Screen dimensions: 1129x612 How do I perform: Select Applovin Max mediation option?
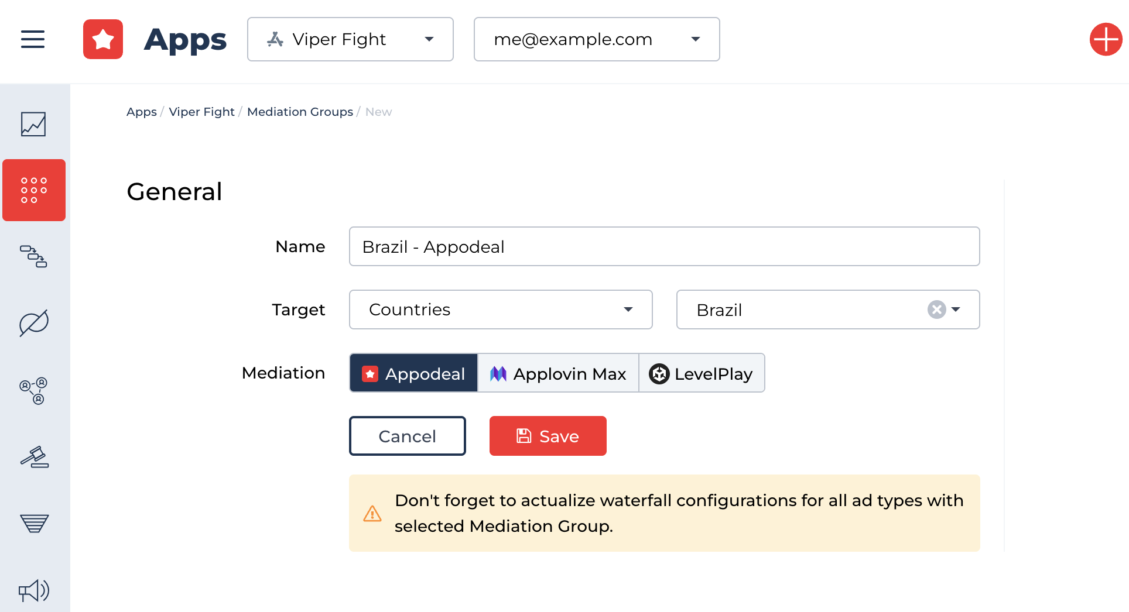(558, 373)
